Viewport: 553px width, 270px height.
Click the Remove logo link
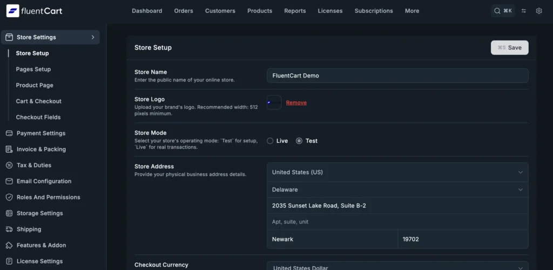pyautogui.click(x=296, y=102)
